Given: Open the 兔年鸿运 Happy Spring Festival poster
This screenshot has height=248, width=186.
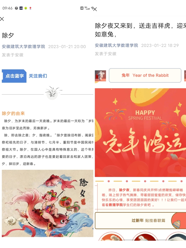Looking at the screenshot, I should pos(141,133).
